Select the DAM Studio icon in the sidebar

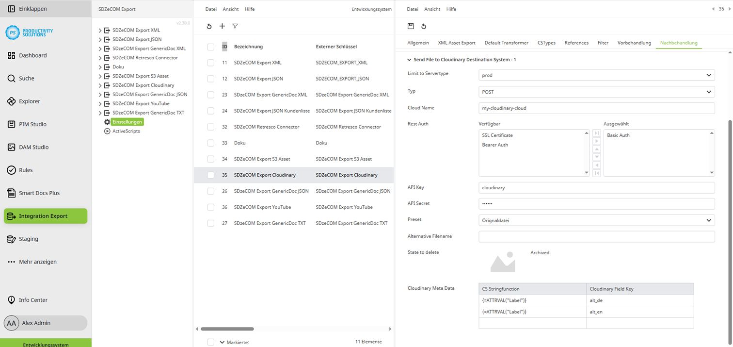(x=11, y=147)
